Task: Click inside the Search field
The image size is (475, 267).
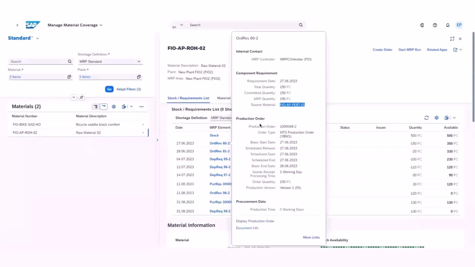Action: (245, 25)
